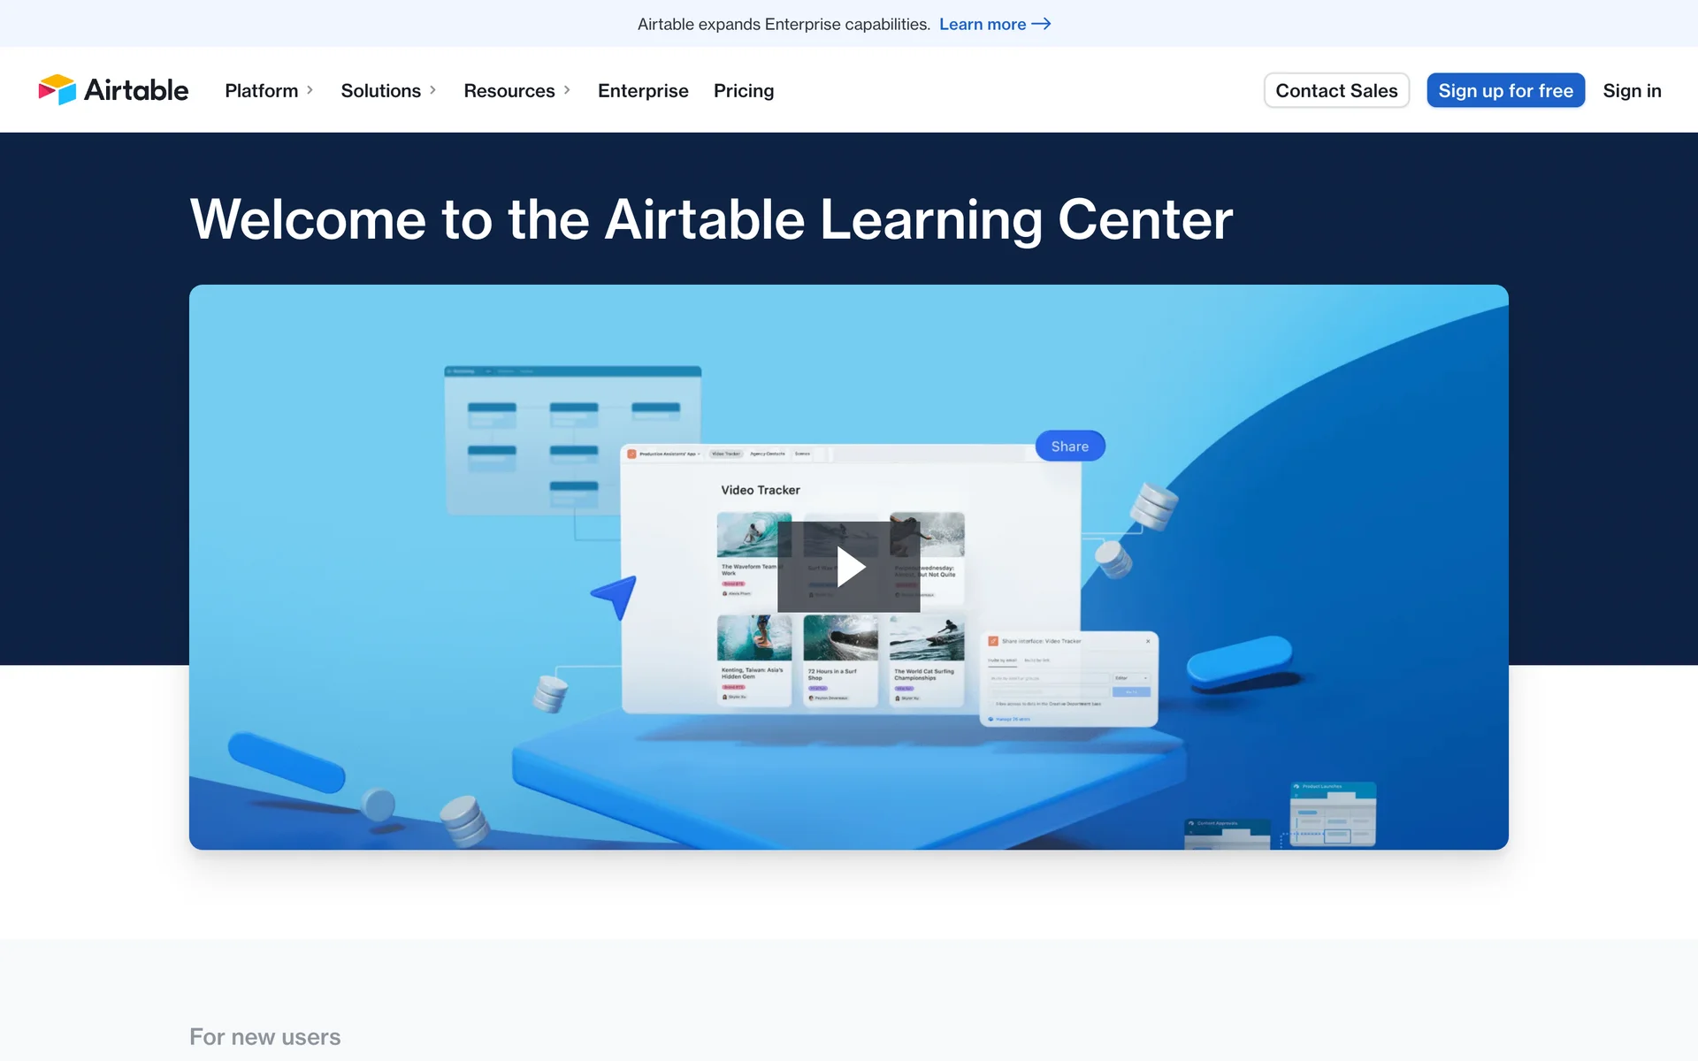Click the blue paper-plane cursor in the illustration
The image size is (1698, 1061).
tap(616, 595)
